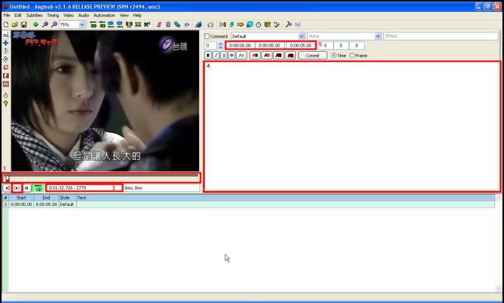Viewport: 504px width, 303px height.
Task: Toggle Bold formatting button
Action: (208, 56)
